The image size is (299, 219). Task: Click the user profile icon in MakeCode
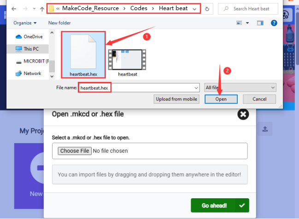[x=287, y=15]
